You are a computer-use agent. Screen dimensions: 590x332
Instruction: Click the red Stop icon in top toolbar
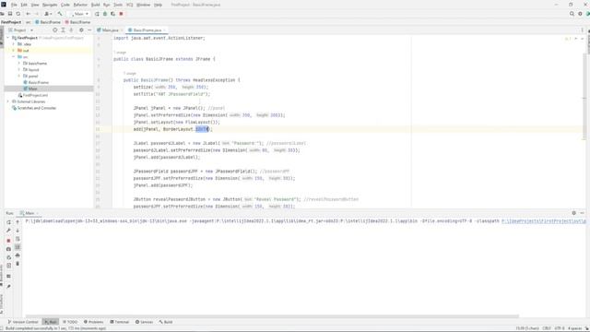pyautogui.click(x=121, y=14)
